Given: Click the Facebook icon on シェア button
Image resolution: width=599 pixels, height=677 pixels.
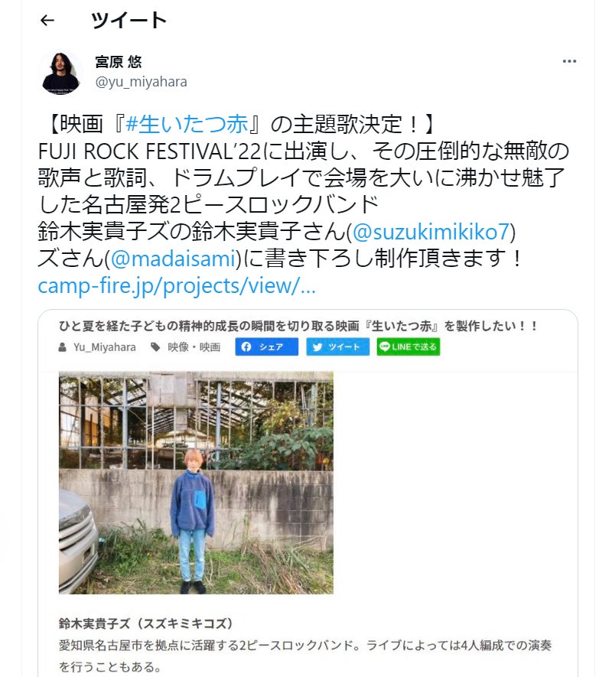Looking at the screenshot, I should (x=246, y=347).
